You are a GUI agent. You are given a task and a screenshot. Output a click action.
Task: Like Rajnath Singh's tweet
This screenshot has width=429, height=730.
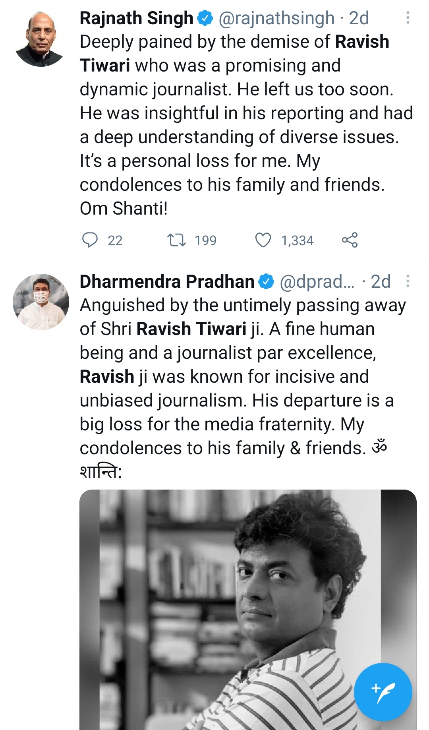tap(263, 240)
